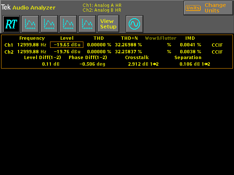Open the fourth graph view icon
Screen dimensions: 234x175
point(87,24)
